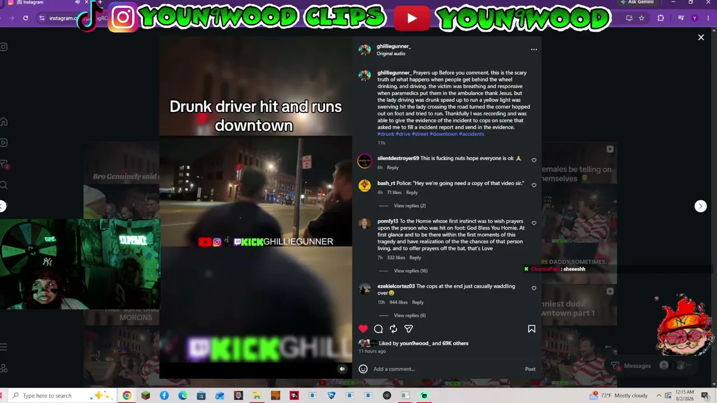
Task: Open ghilliegunner_ profile from the post header
Action: [x=393, y=46]
